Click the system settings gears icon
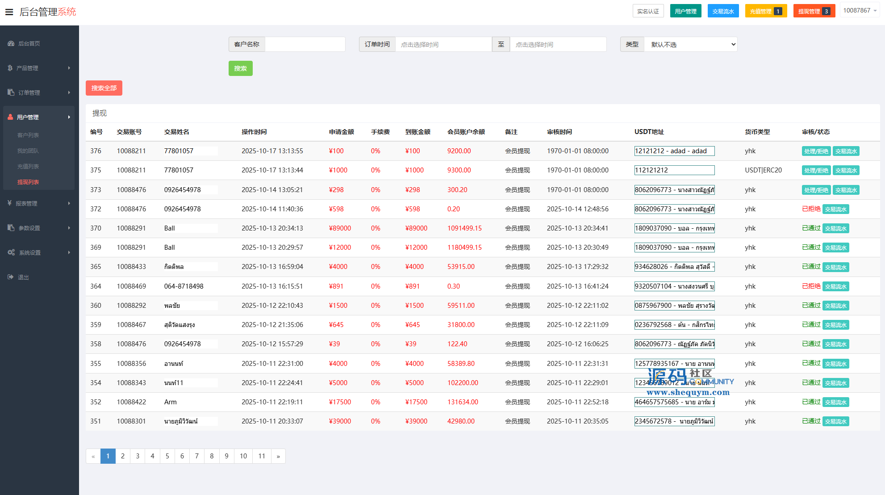Viewport: 885px width, 495px height. (x=11, y=252)
